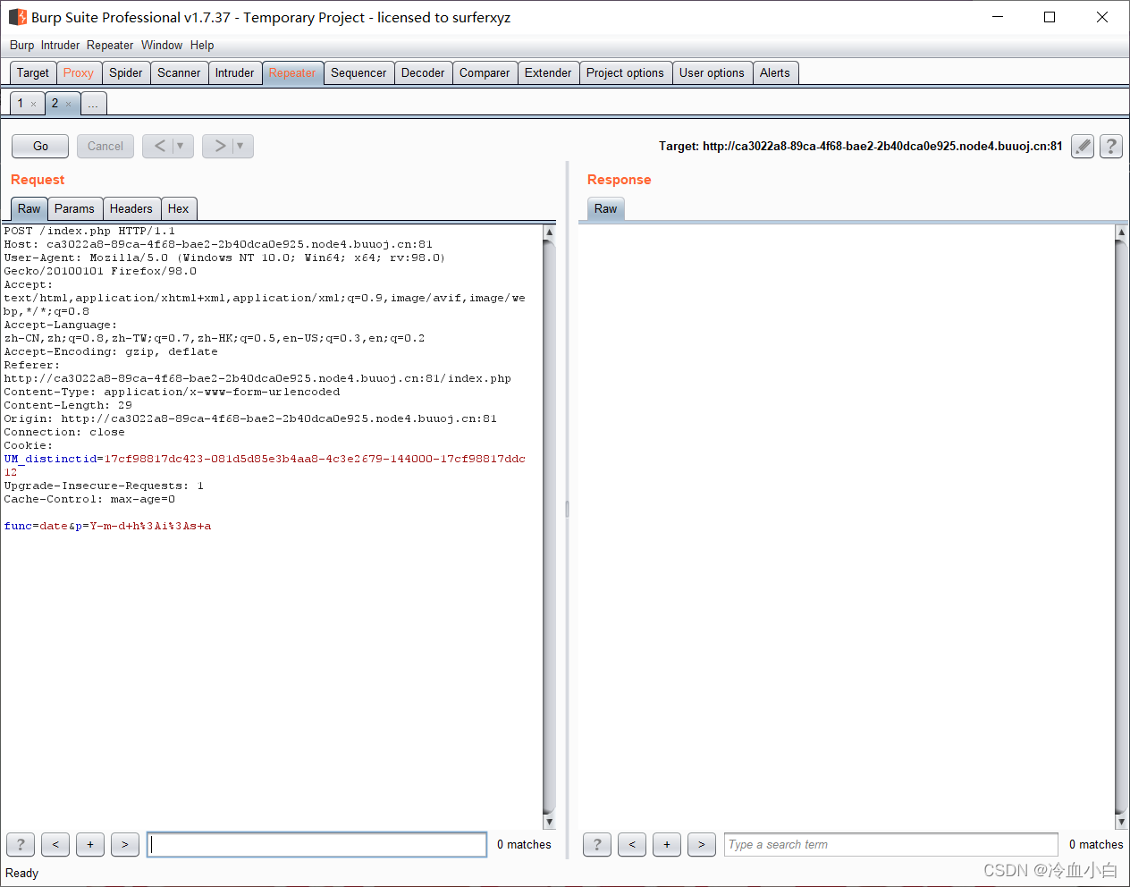
Task: Open the Burp menu
Action: [21, 45]
